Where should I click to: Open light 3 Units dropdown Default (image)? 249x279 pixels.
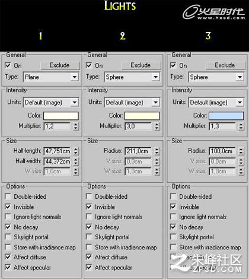point(216,102)
